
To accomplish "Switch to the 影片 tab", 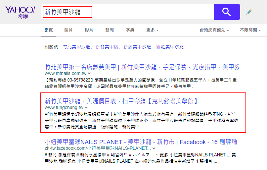I will pos(89,30).
